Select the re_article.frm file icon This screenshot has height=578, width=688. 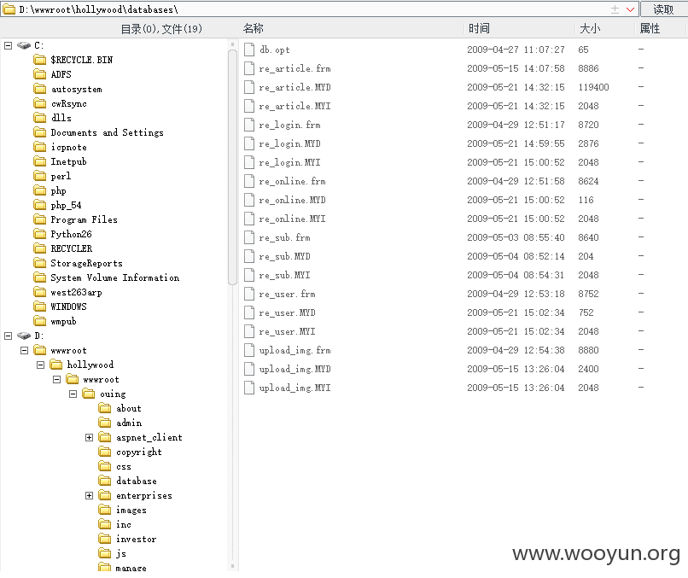pos(249,68)
